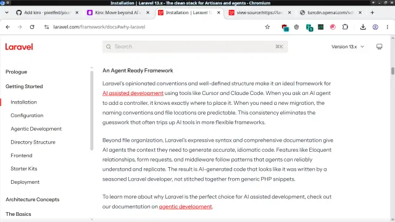Image resolution: width=395 pixels, height=222 pixels.
Task: Expand the Architecture Concepts section
Action: pyautogui.click(x=33, y=200)
